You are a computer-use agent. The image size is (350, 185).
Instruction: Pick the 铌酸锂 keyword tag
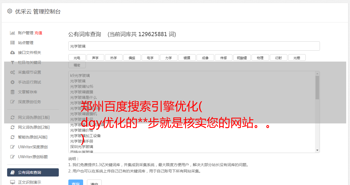coord(242,57)
